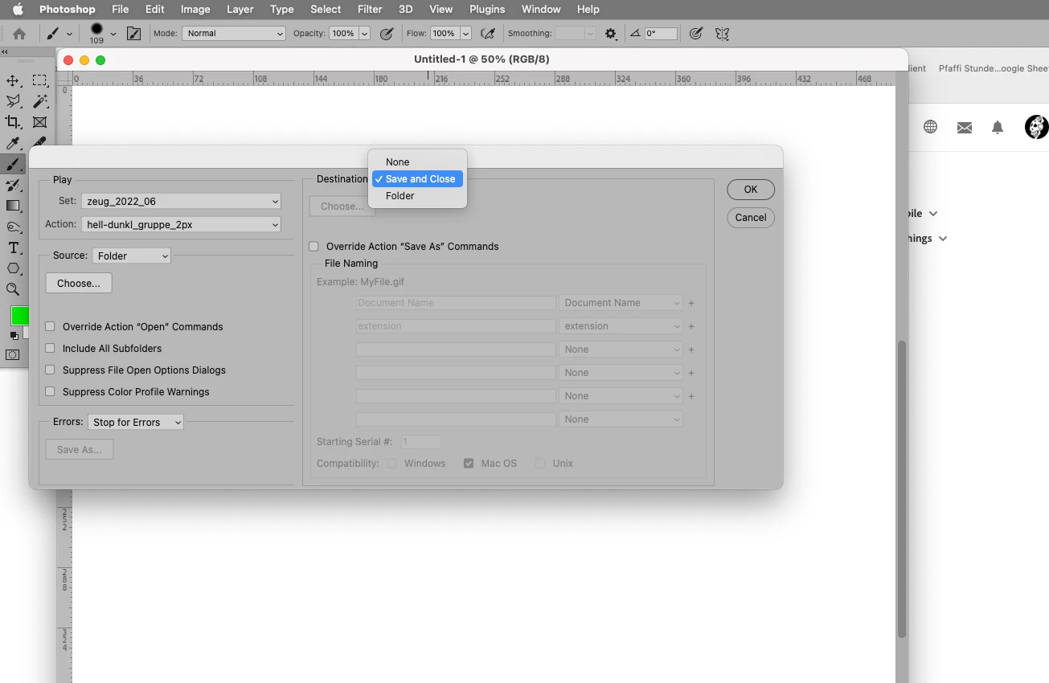Select the Type tool

pyautogui.click(x=14, y=247)
